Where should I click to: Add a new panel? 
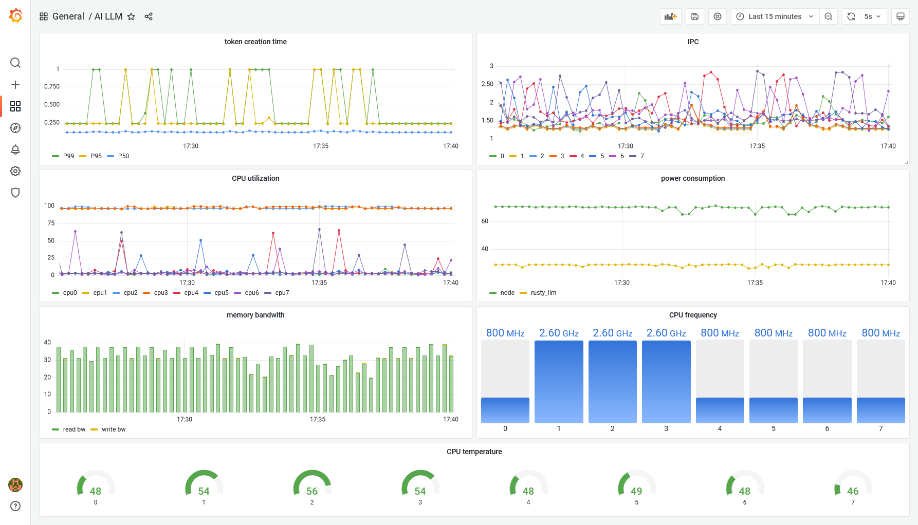pos(671,16)
